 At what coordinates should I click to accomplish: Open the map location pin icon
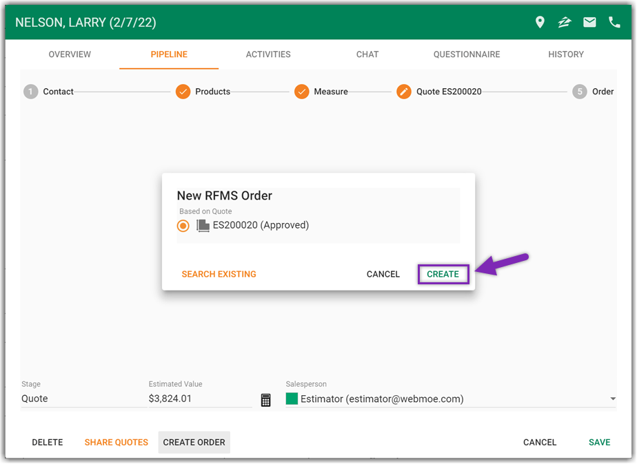[540, 22]
